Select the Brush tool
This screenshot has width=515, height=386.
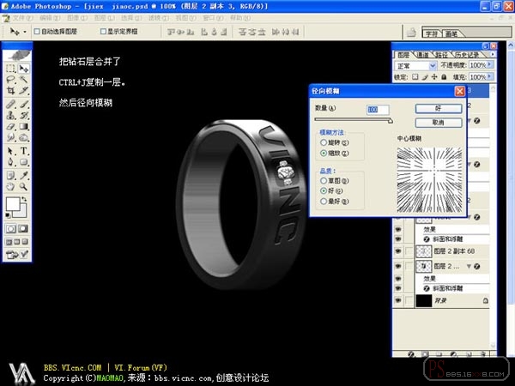(24, 105)
